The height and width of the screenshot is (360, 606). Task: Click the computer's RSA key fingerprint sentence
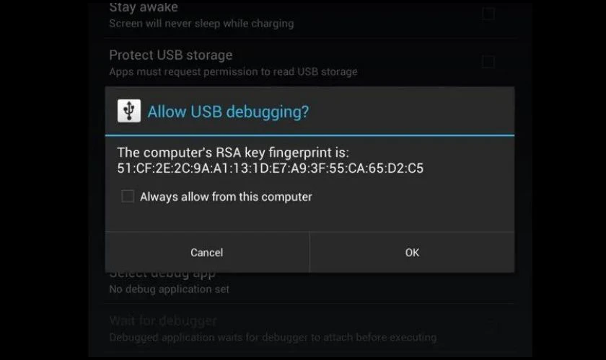coord(233,153)
